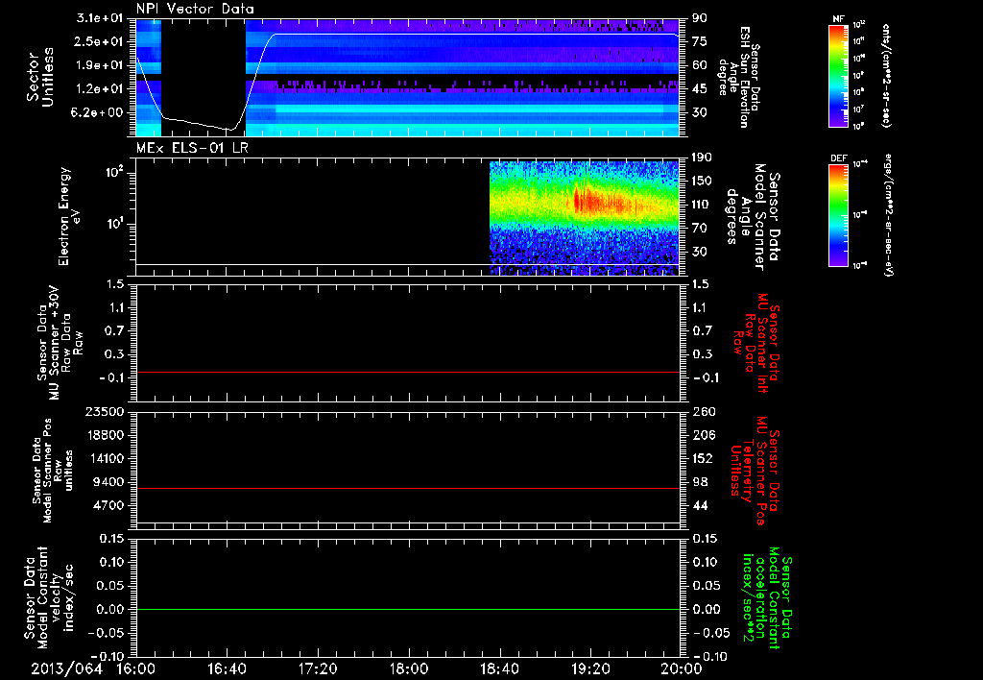
Task: Click the 20:00 time axis label
Action: point(682,668)
